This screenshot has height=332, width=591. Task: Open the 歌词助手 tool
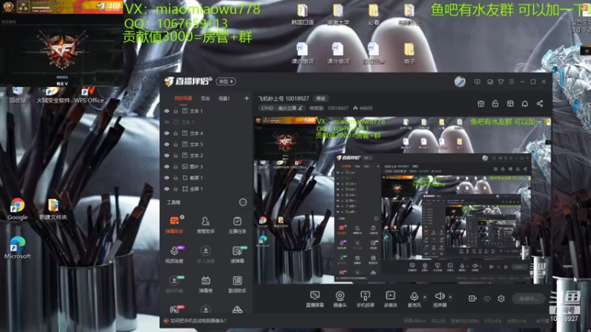pos(237,284)
